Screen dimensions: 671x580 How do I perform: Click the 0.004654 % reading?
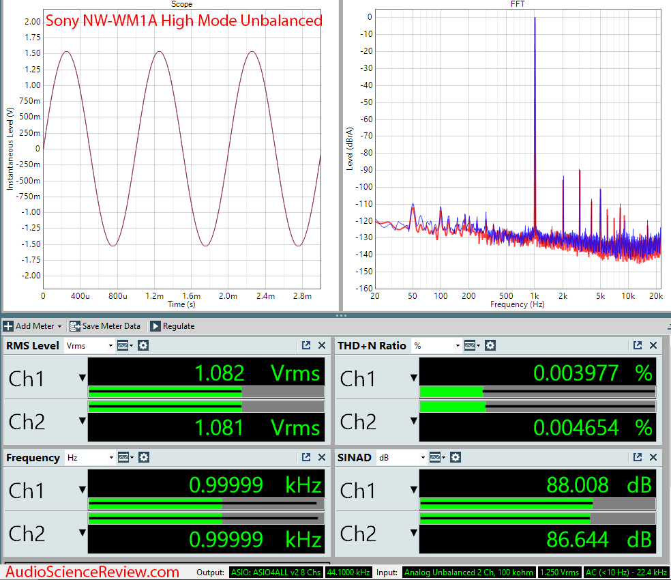pos(593,428)
